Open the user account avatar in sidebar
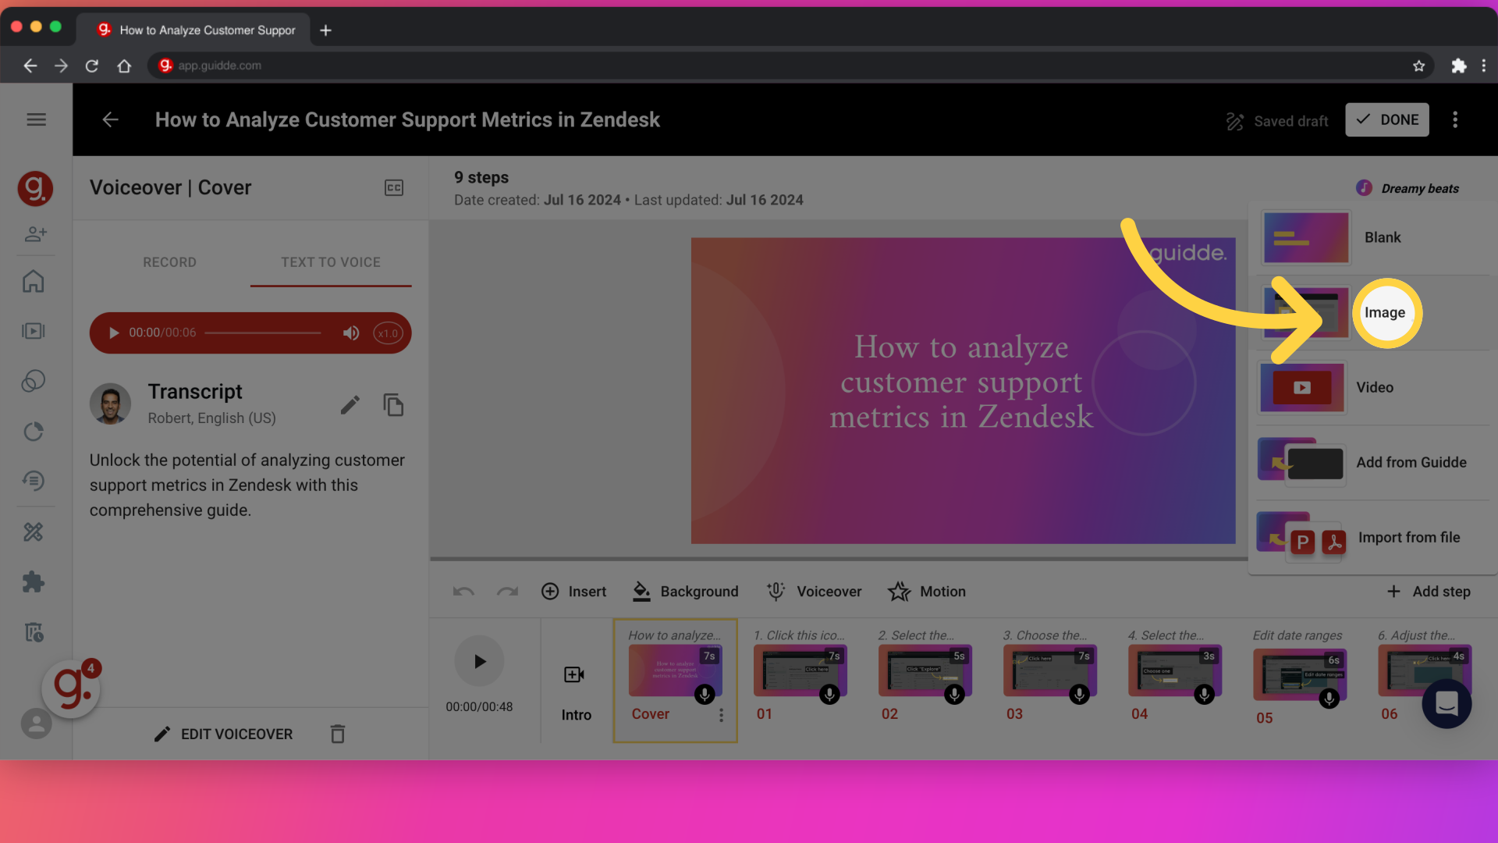Viewport: 1498px width, 843px height. [x=36, y=724]
